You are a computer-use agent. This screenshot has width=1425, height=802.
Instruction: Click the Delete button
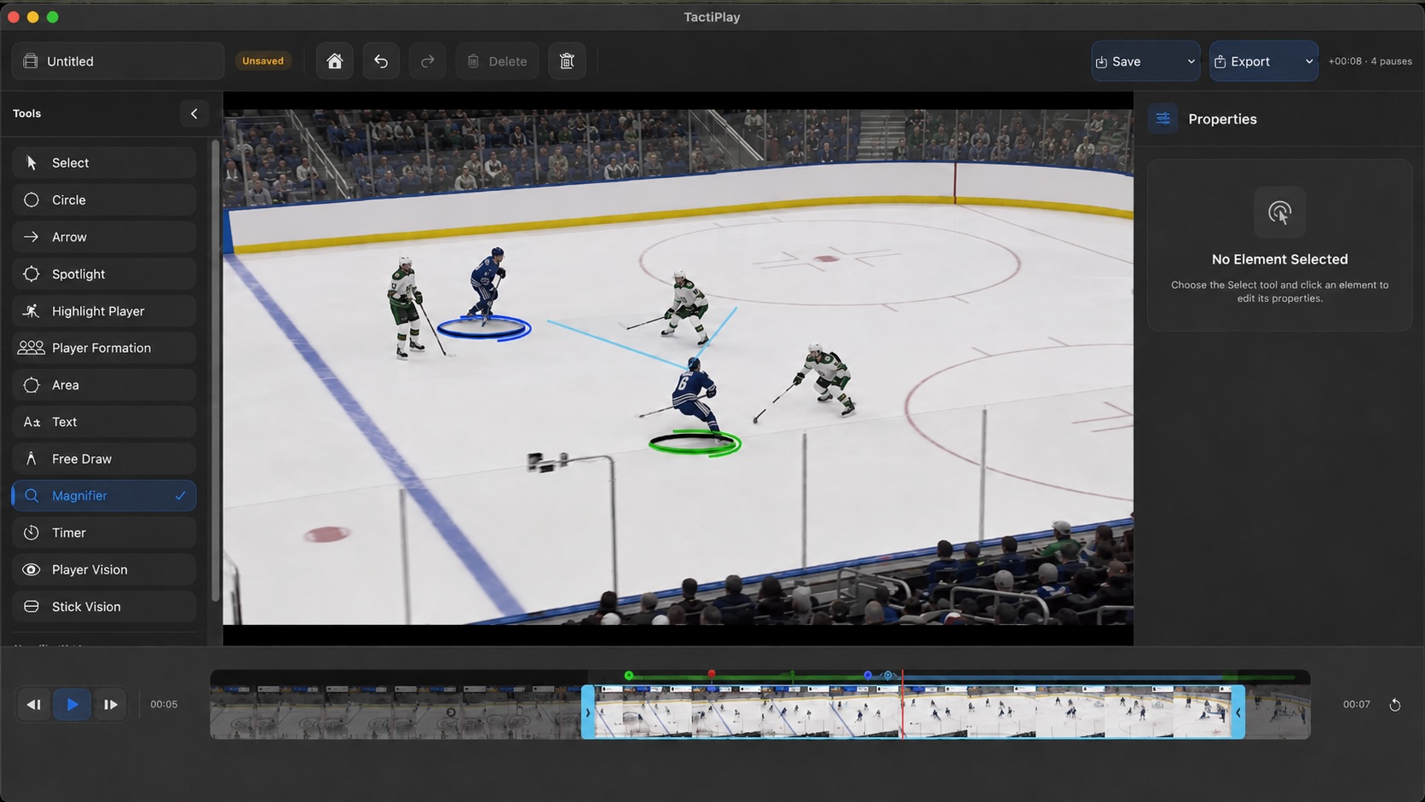(497, 61)
